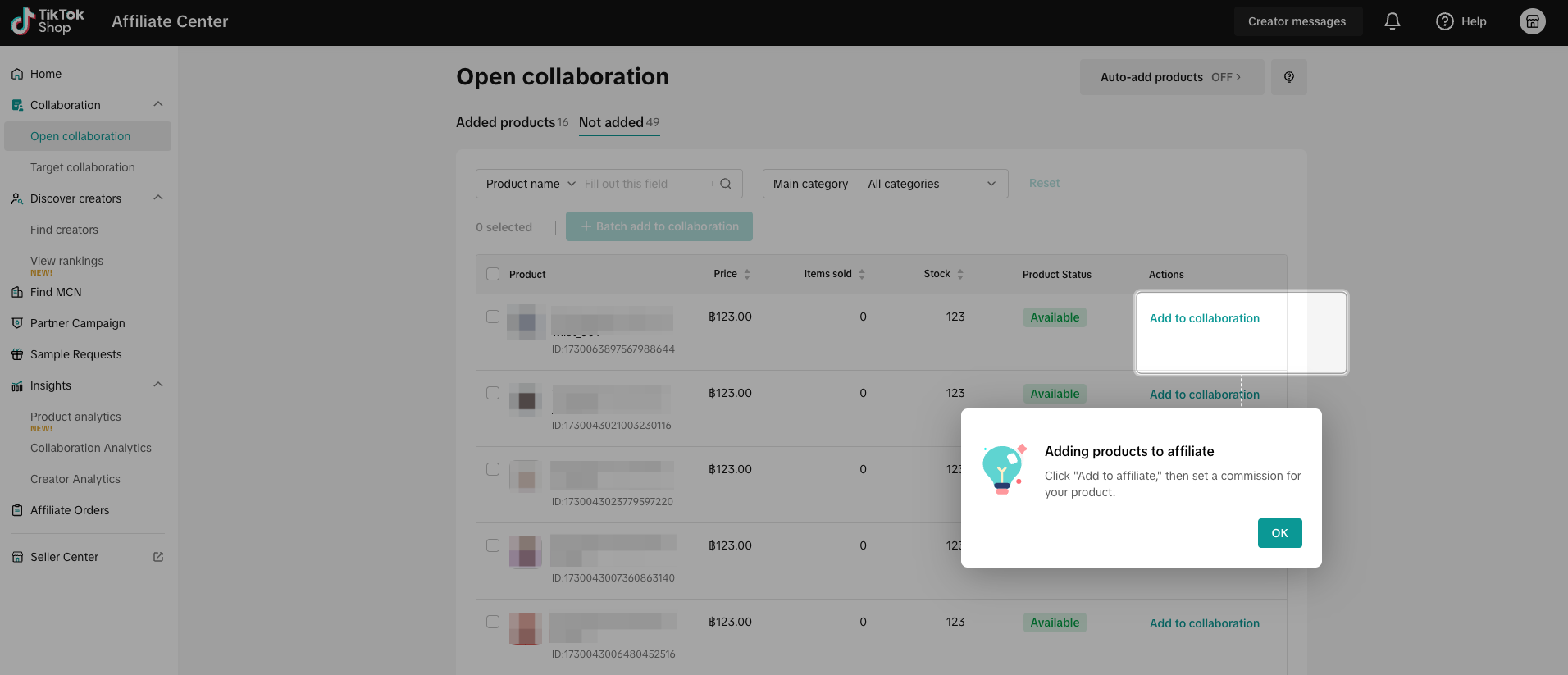The height and width of the screenshot is (675, 1568).
Task: Collapse the Insights sidebar section
Action: [158, 385]
